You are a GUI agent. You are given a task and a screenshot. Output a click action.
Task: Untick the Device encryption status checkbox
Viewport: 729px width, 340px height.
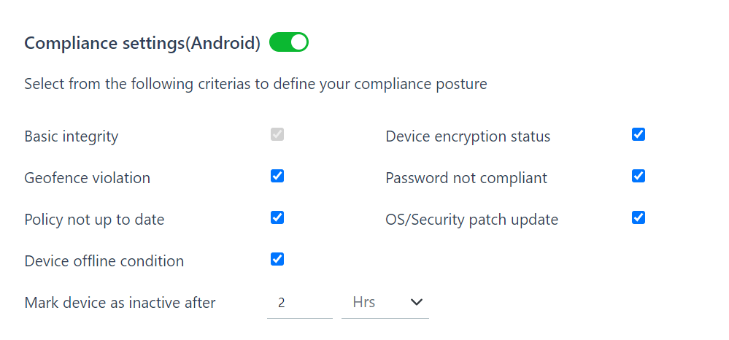[x=639, y=135]
